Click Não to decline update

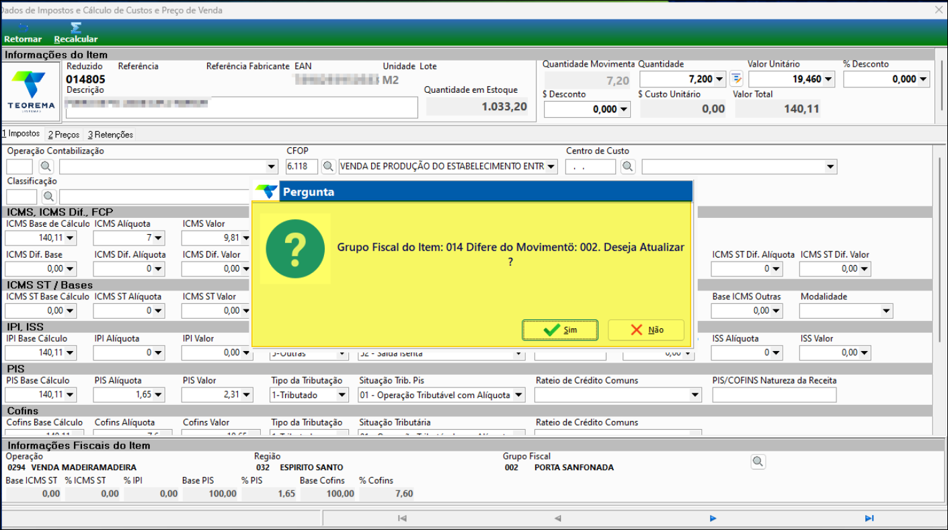[646, 330]
